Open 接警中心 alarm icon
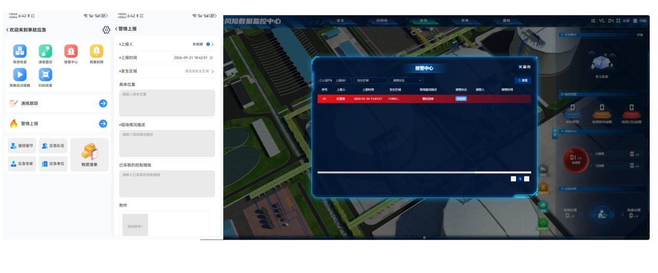This screenshot has height=273, width=658. point(71,51)
